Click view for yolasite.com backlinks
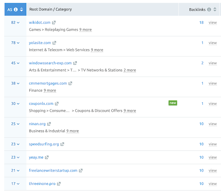This screenshot has width=221, height=194. point(213,43)
